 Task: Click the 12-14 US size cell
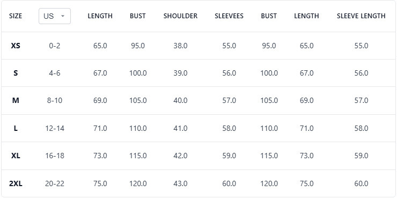[55, 128]
